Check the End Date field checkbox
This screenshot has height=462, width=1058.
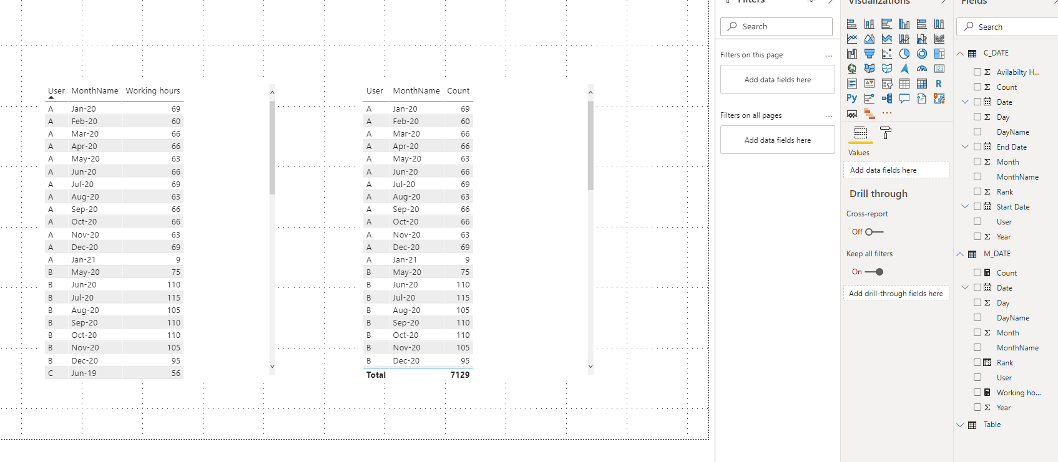[x=977, y=147]
